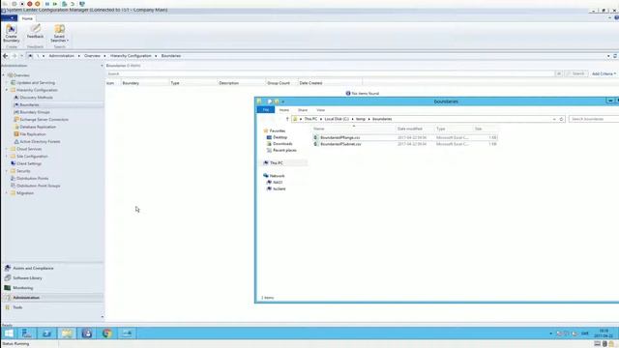Viewport: 619px width, 348px height.
Task: Open the Saved Searches ribbon dropdown
Action: pos(59,34)
